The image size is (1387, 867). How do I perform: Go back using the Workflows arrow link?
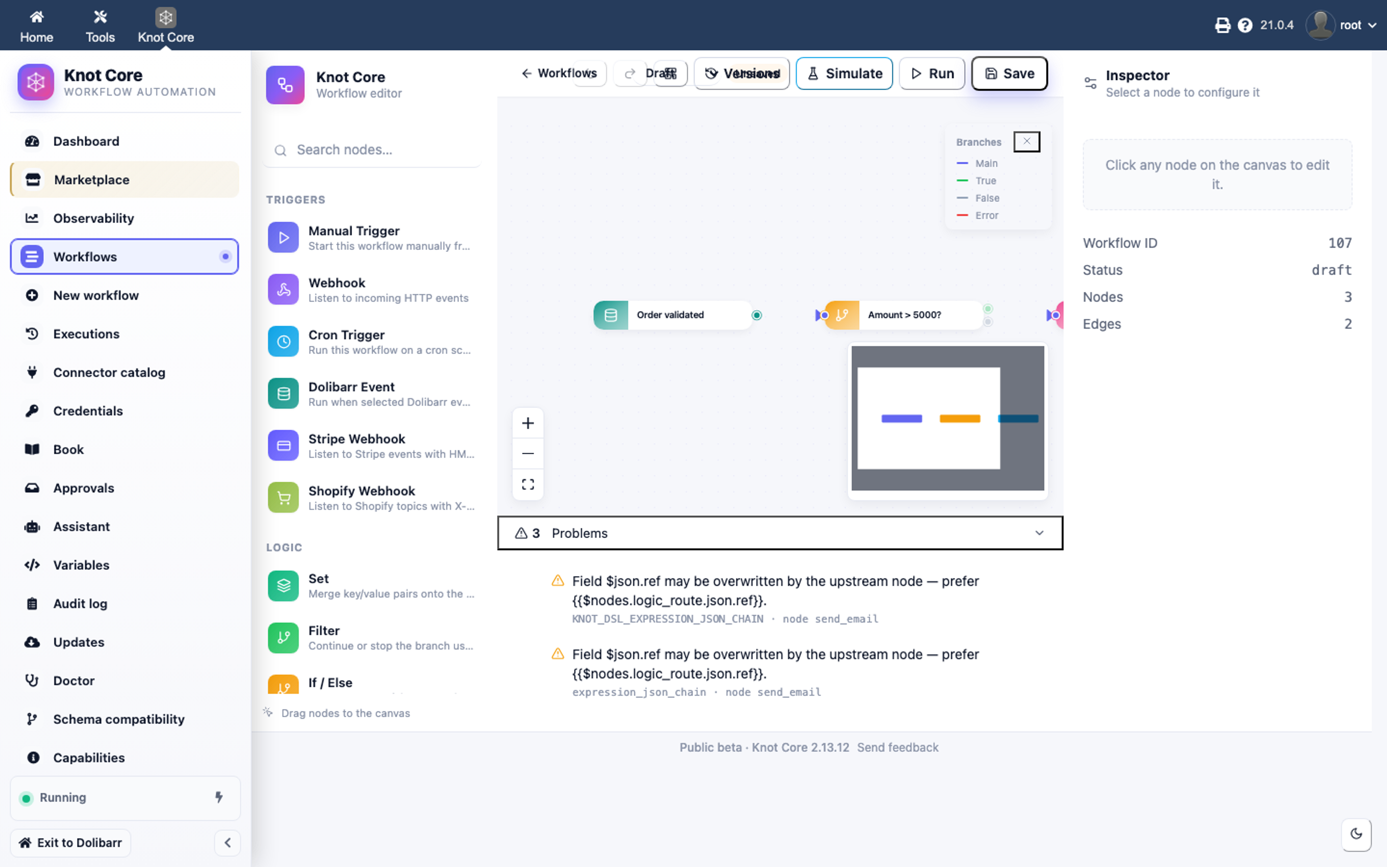coord(559,73)
